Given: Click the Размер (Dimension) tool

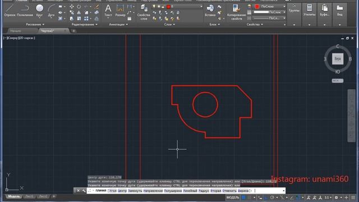Looking at the screenshot, I should point(120,10).
